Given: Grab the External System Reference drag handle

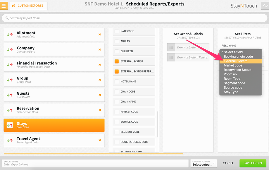Looking at the screenshot, I should [171, 58].
